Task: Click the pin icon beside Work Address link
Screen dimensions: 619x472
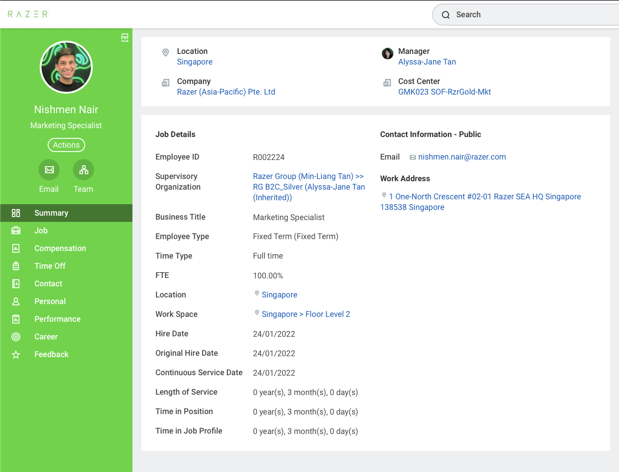Action: point(384,195)
